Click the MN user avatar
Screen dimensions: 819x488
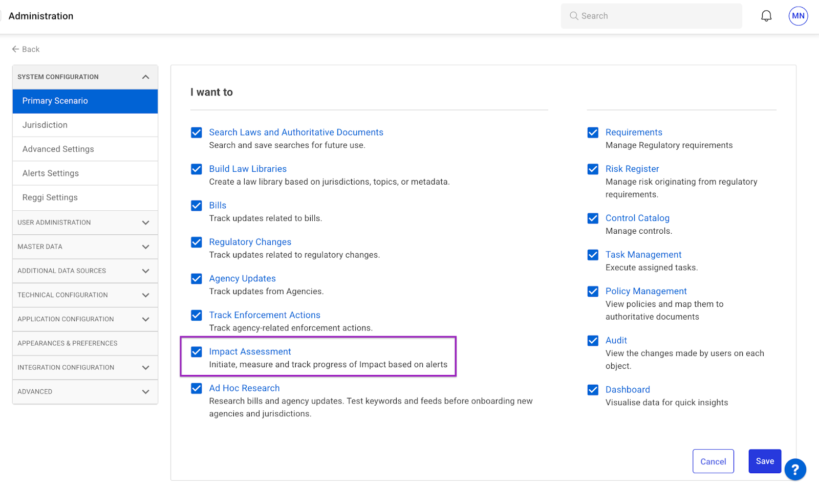click(x=798, y=16)
